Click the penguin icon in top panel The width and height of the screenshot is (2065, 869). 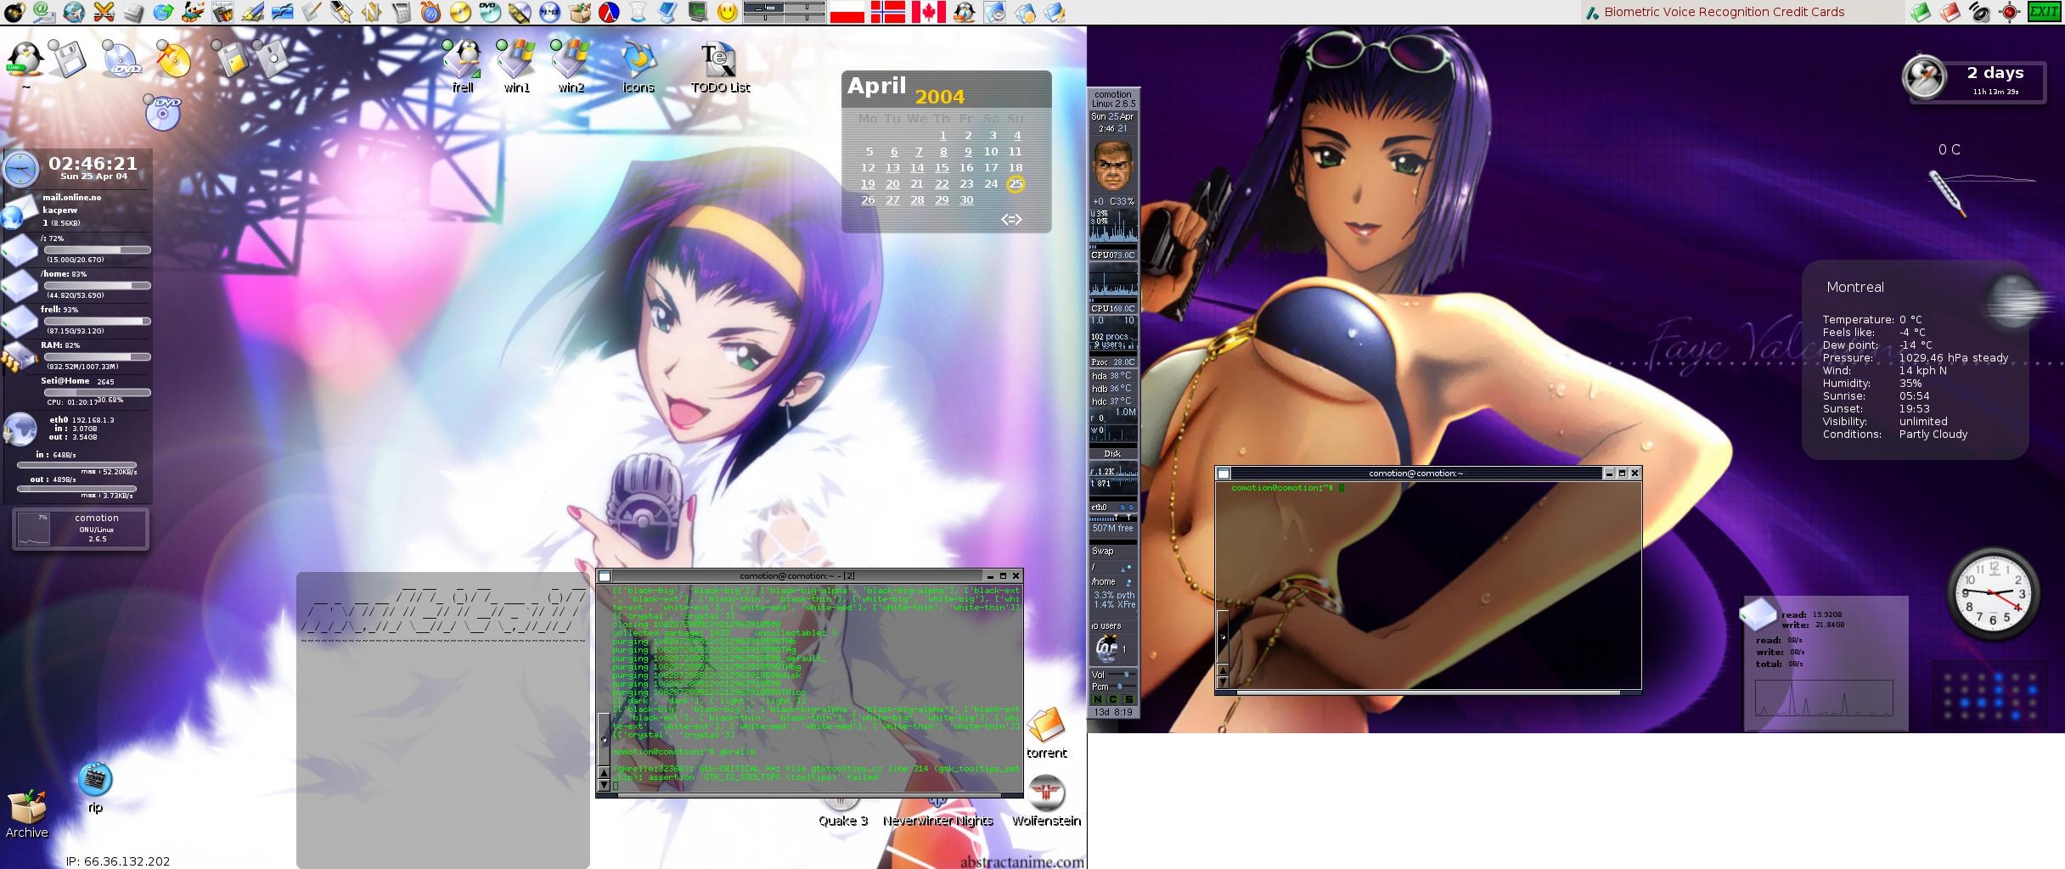point(964,12)
